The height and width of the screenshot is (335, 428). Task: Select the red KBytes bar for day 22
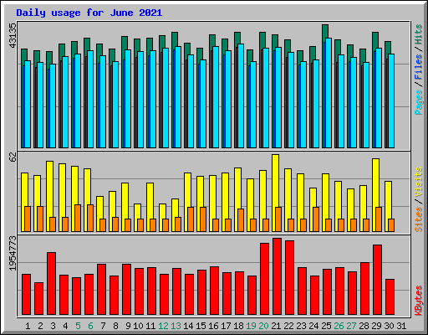click(x=290, y=277)
